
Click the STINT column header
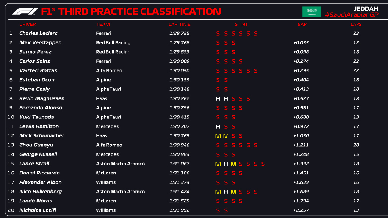coord(241,24)
